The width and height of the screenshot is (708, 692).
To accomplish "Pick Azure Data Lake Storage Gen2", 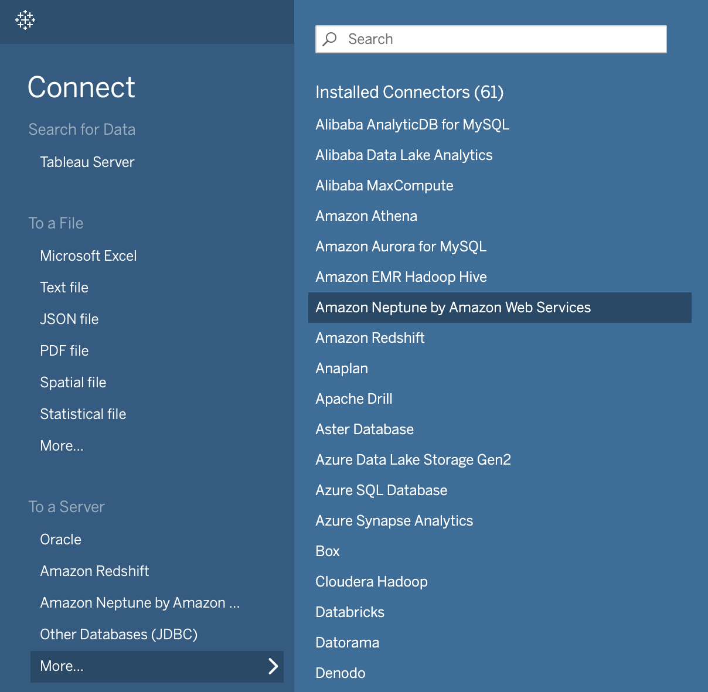I will pos(413,460).
